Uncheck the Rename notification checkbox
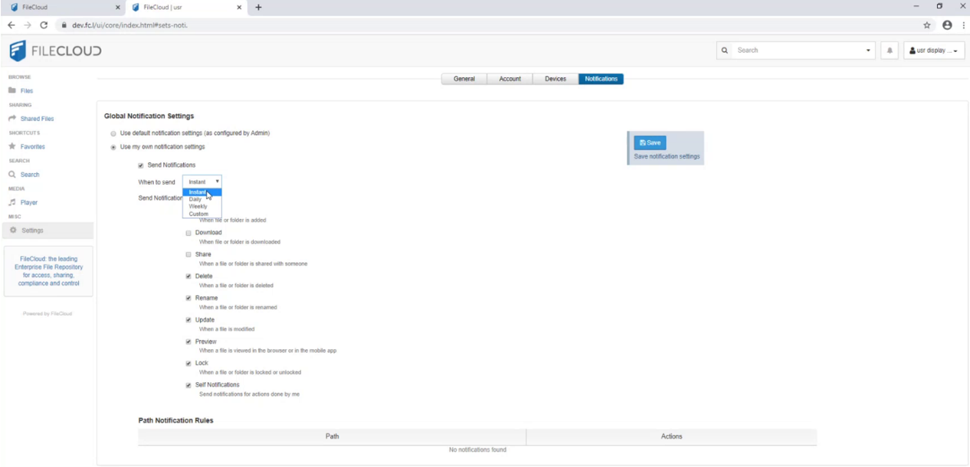970x467 pixels. click(x=188, y=298)
